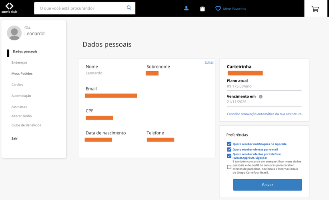Image resolution: width=329 pixels, height=200 pixels.
Task: Click the 'Carteirinha' heading
Action: tap(239, 67)
